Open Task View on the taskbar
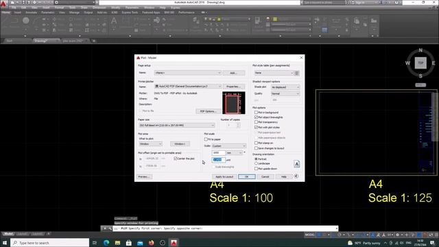The width and height of the screenshot is (439, 247). click(x=95, y=242)
